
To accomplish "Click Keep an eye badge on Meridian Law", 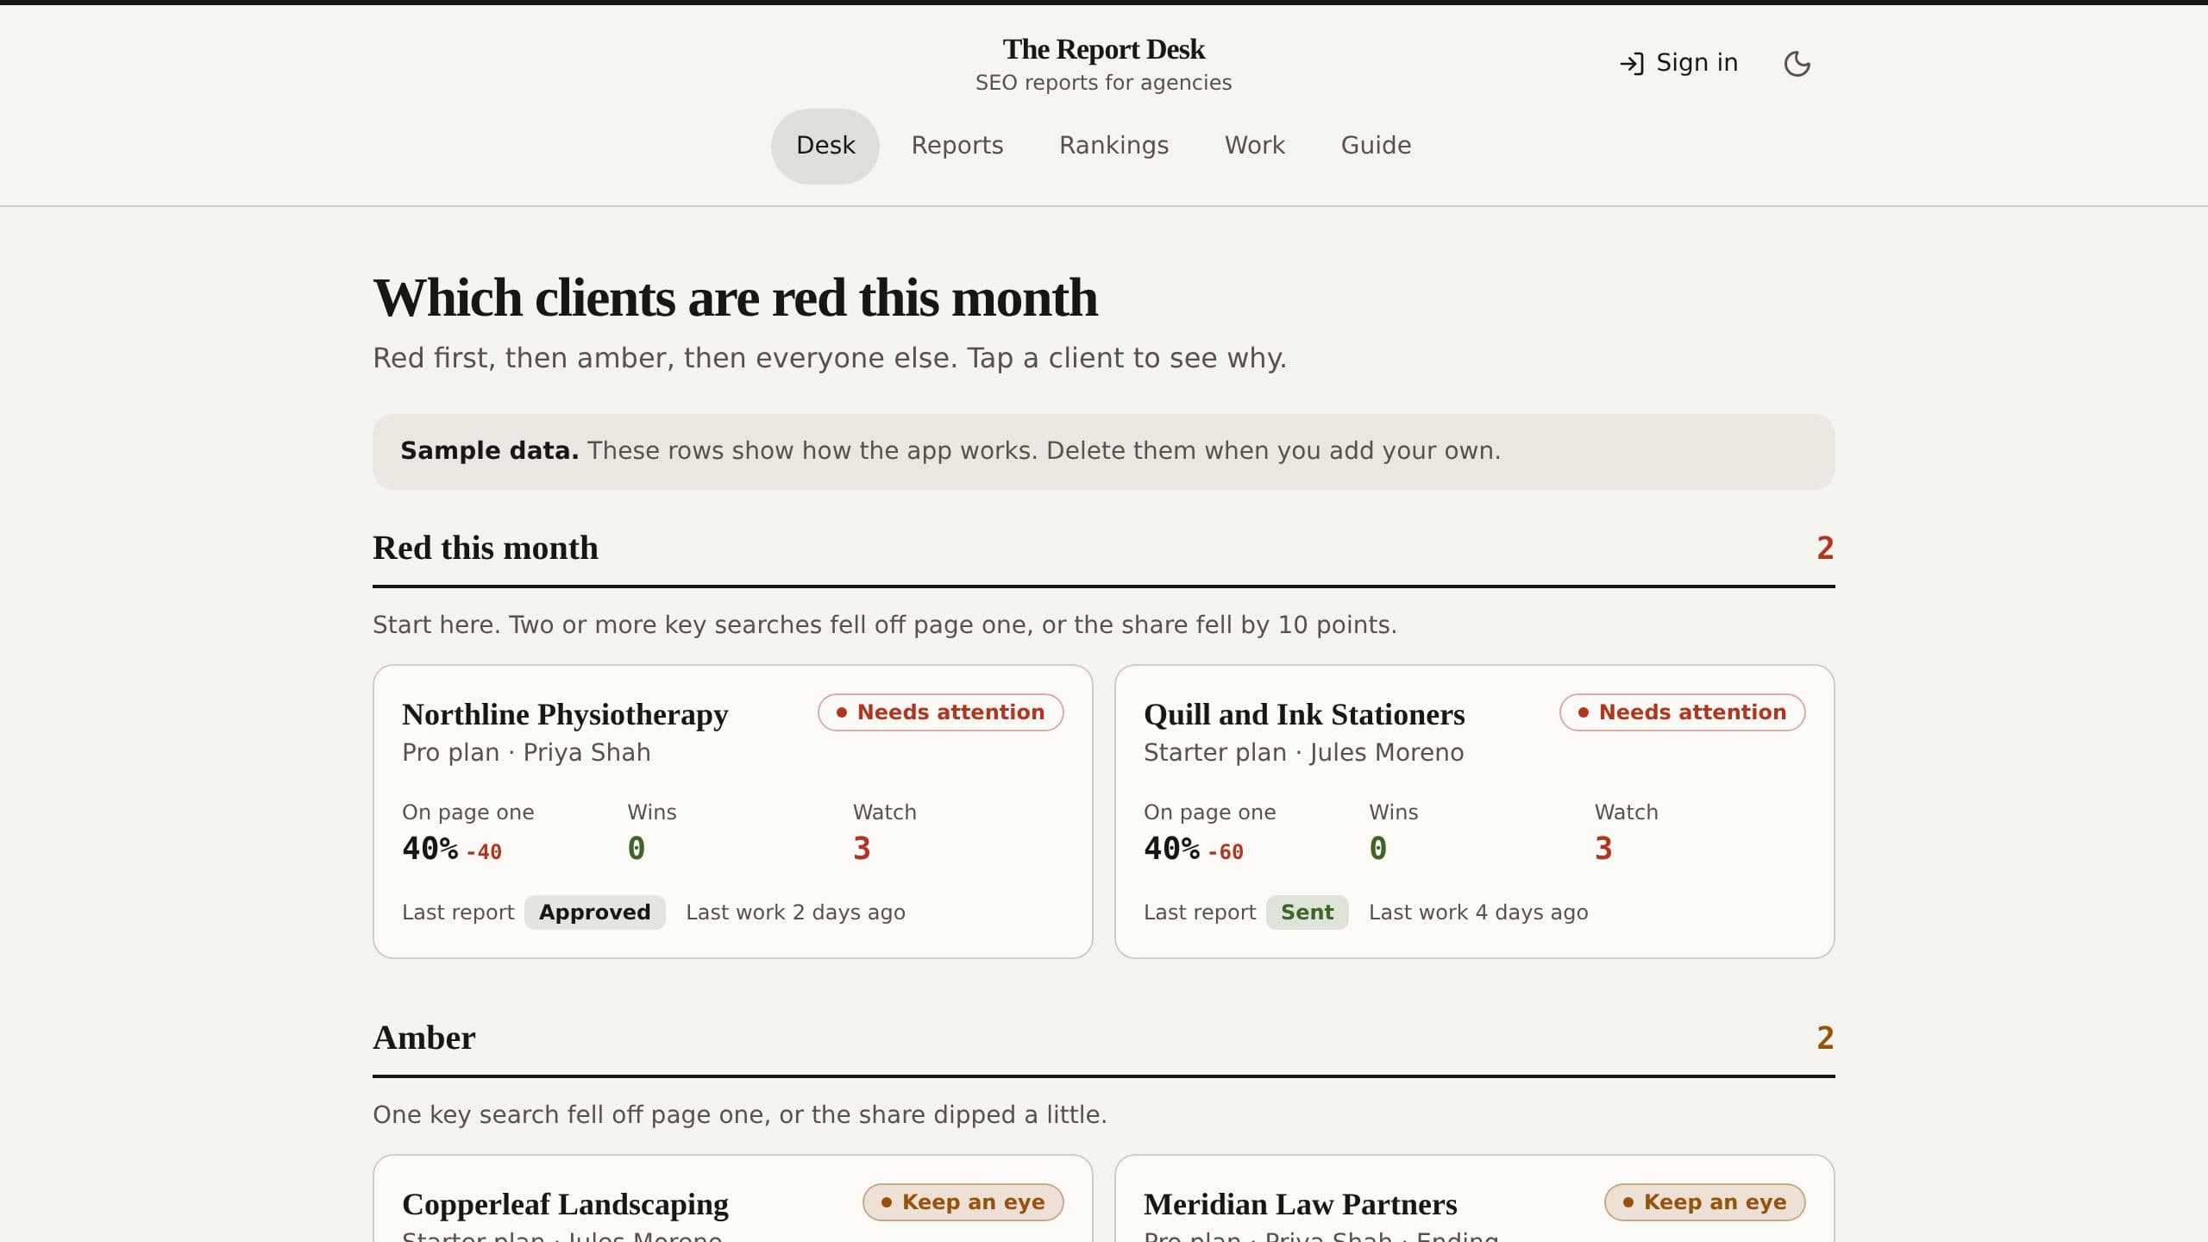I will (x=1704, y=1202).
